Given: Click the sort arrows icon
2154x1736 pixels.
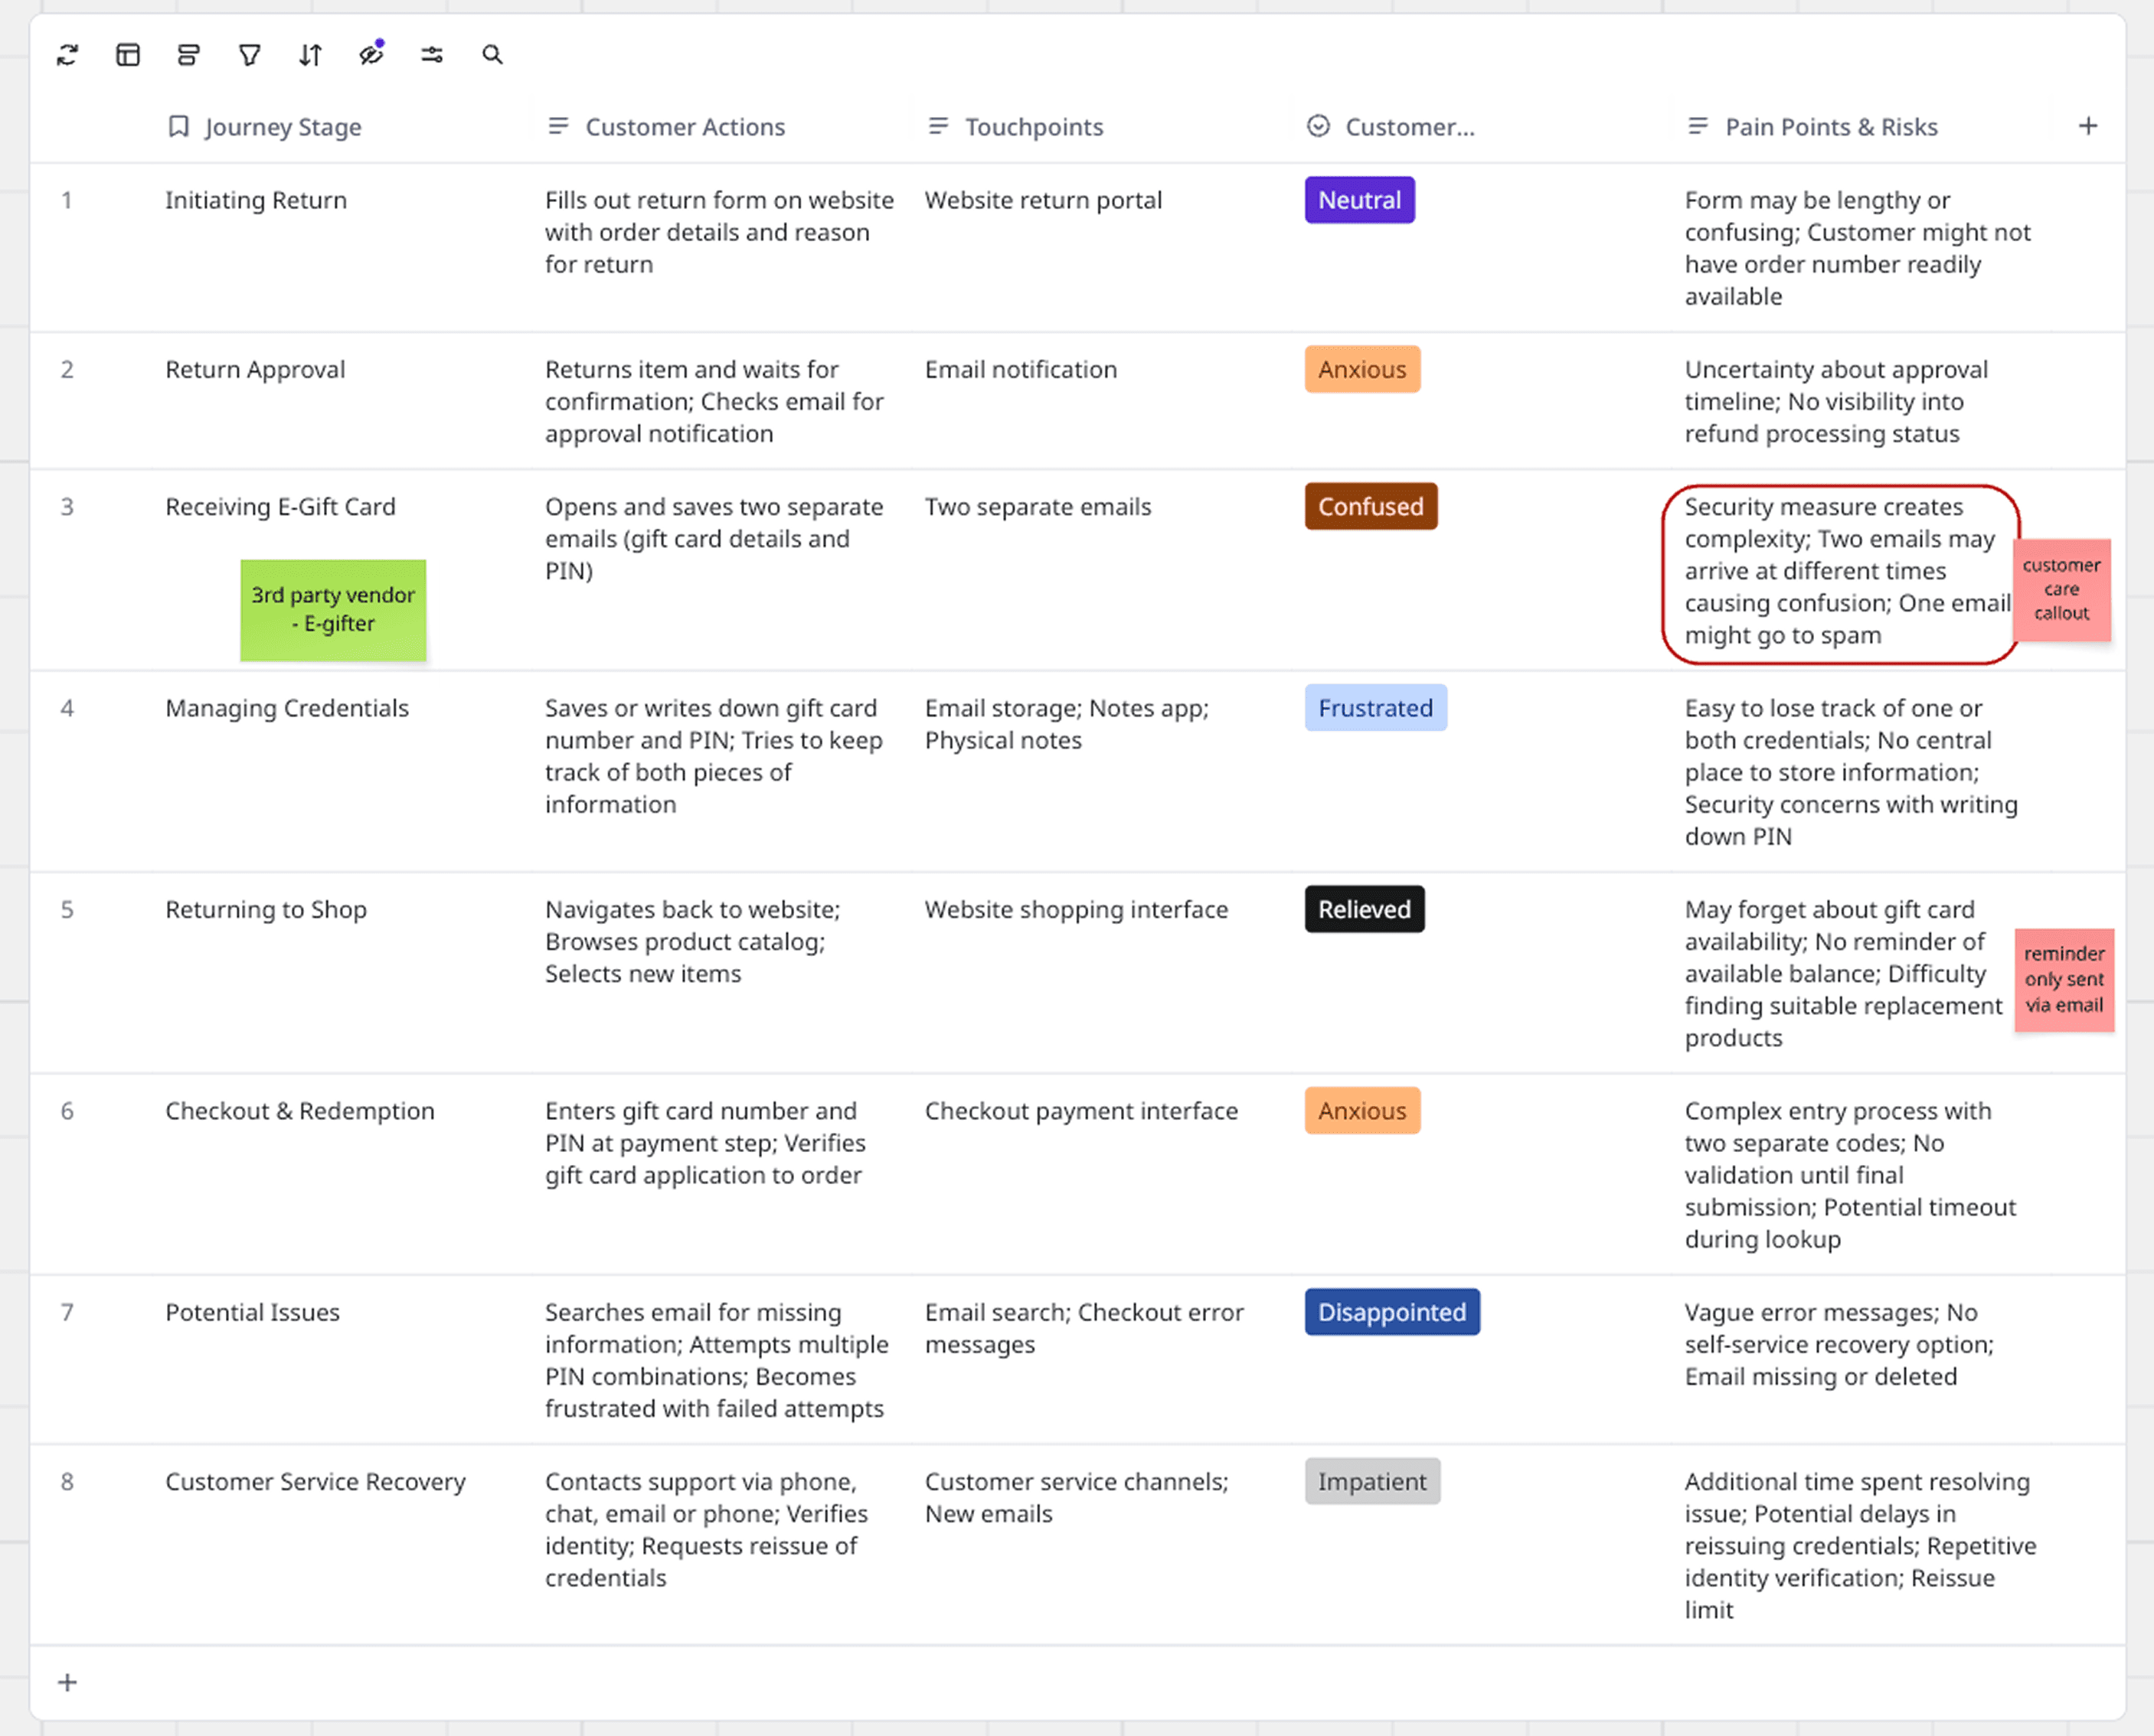Looking at the screenshot, I should [x=310, y=55].
